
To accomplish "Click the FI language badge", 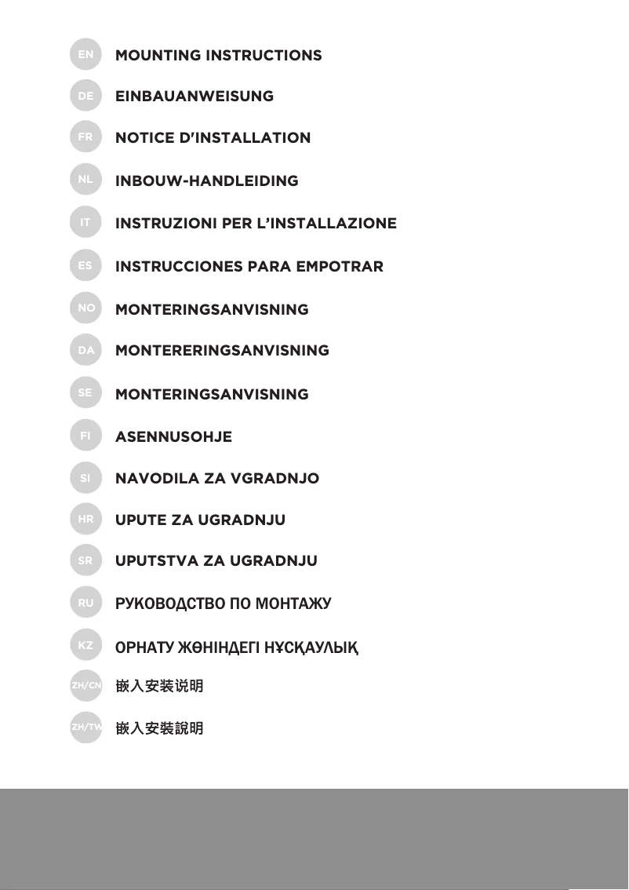I will [85, 436].
